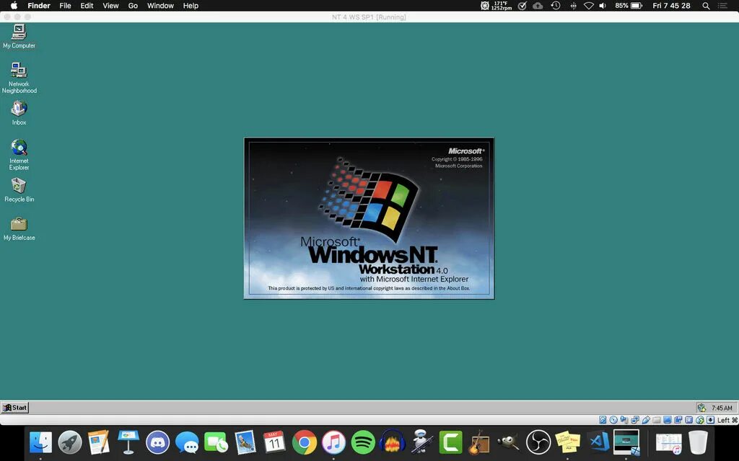Open Spotify from the Dock
Screen dimensions: 739x461
362,442
